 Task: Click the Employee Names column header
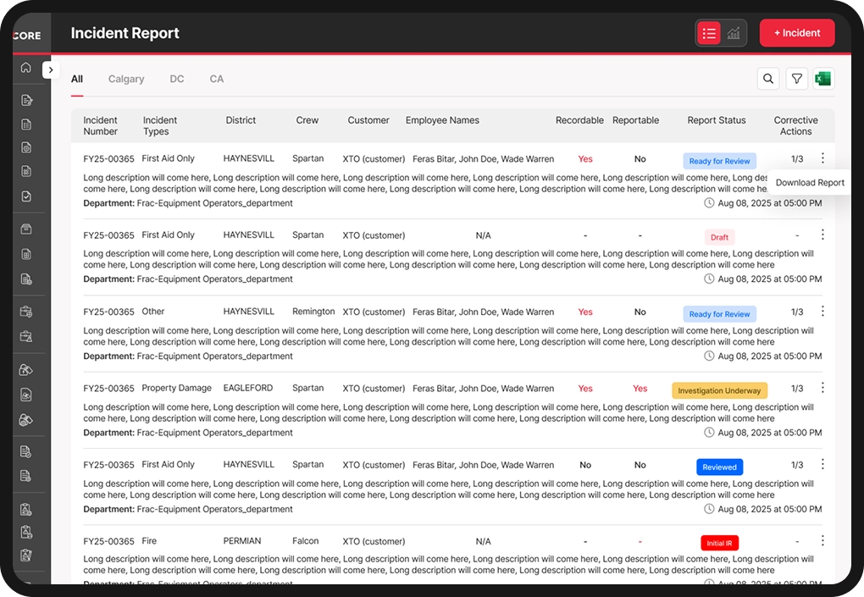click(x=442, y=120)
